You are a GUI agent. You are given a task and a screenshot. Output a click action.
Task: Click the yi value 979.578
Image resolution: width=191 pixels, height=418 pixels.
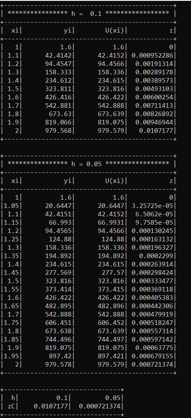[x=58, y=364]
